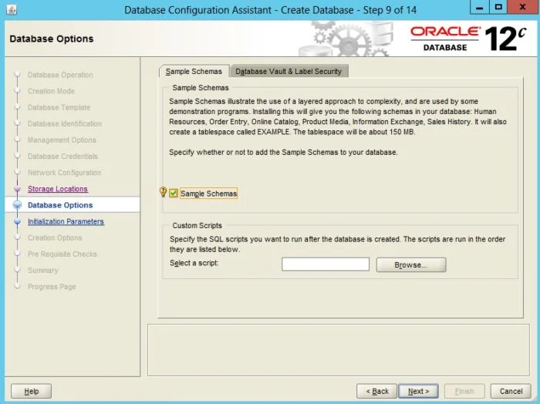The height and width of the screenshot is (404, 540).
Task: Click the Select a script: label
Action: (194, 263)
